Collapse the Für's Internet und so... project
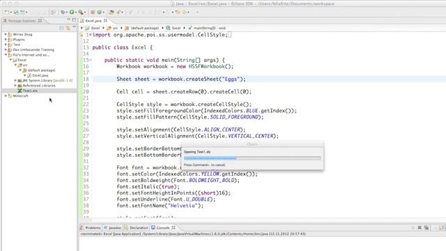Screen dimensions: 446x251 click(6, 54)
